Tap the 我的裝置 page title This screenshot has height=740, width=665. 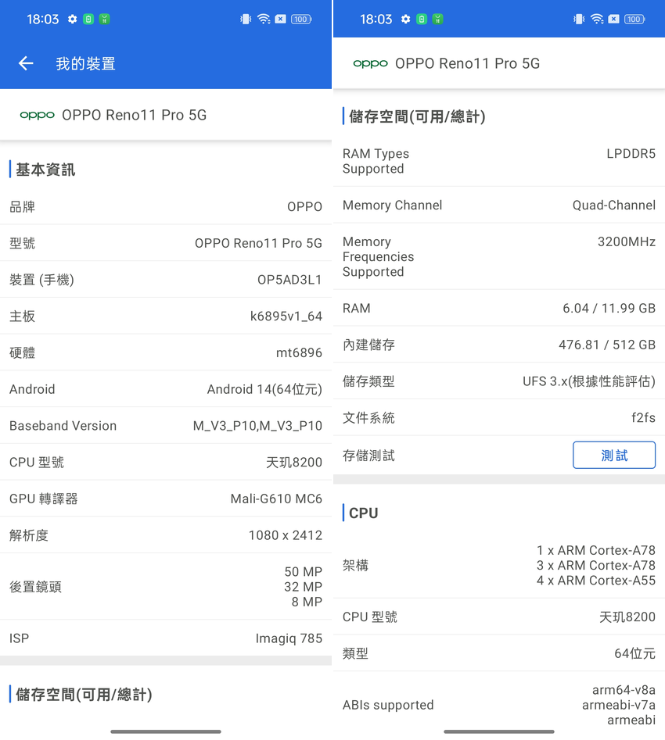click(x=85, y=64)
